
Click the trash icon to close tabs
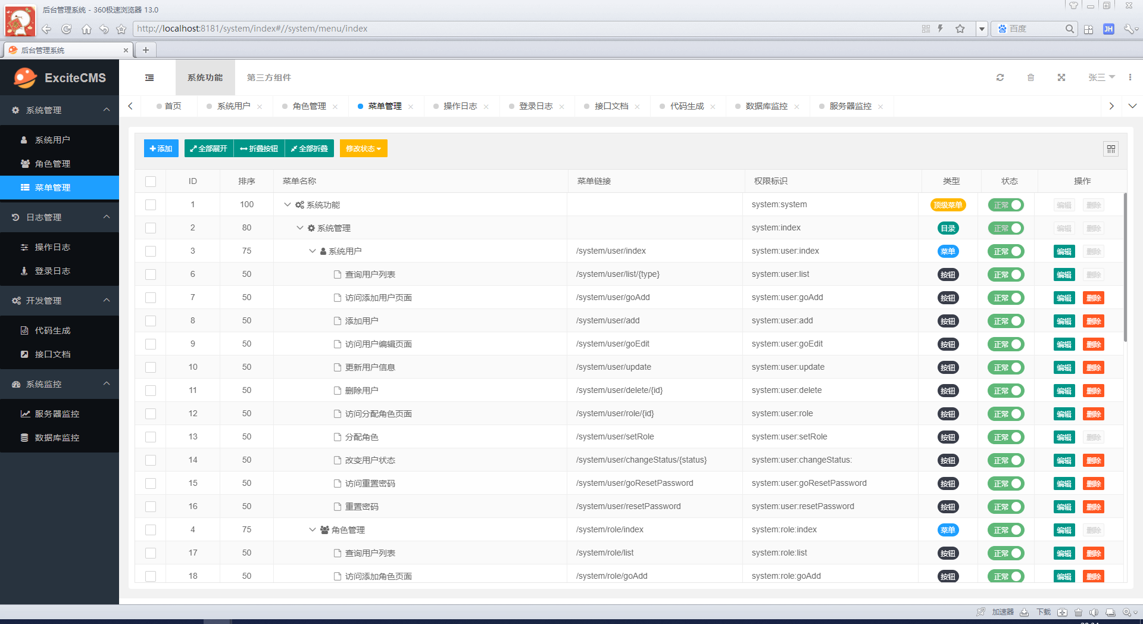(1031, 77)
